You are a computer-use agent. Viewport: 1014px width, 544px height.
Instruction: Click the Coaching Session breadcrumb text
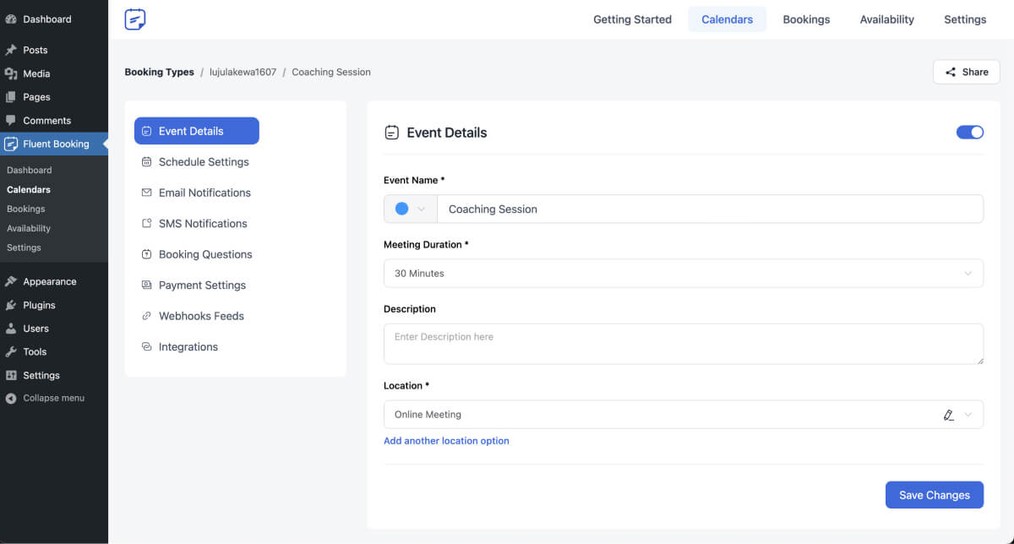[331, 72]
